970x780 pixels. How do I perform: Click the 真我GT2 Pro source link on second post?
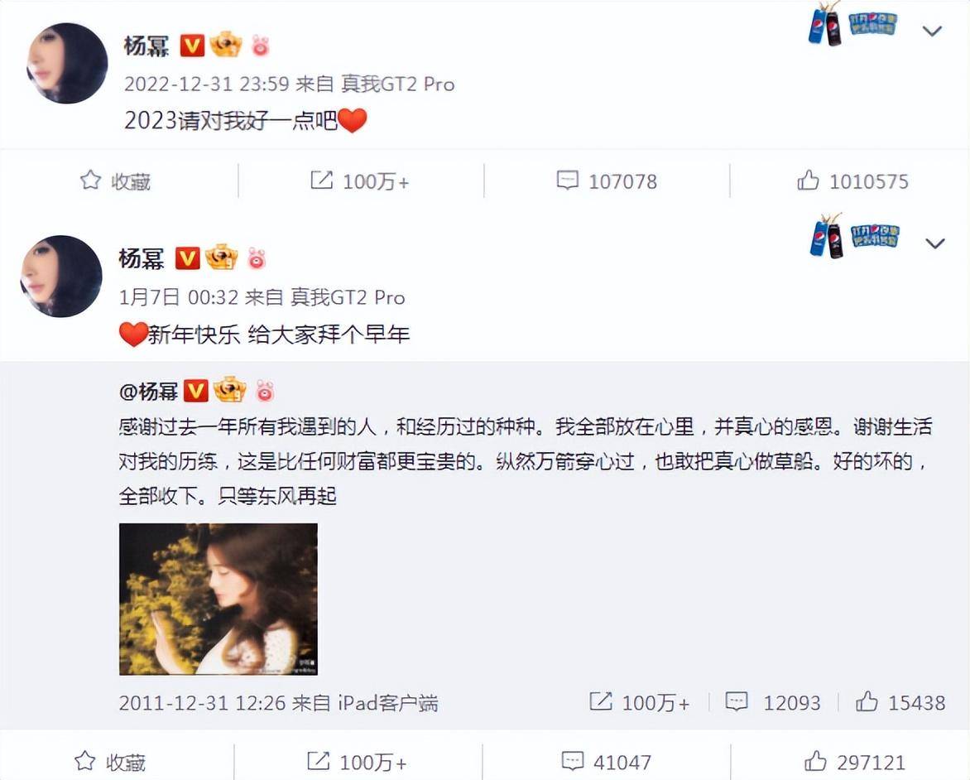pos(348,297)
